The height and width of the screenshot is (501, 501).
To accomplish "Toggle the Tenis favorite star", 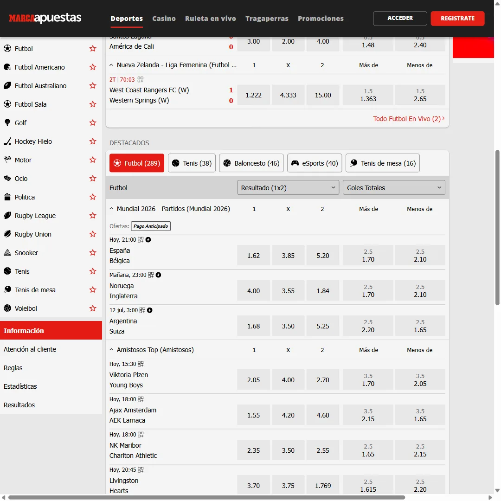I will click(x=93, y=271).
